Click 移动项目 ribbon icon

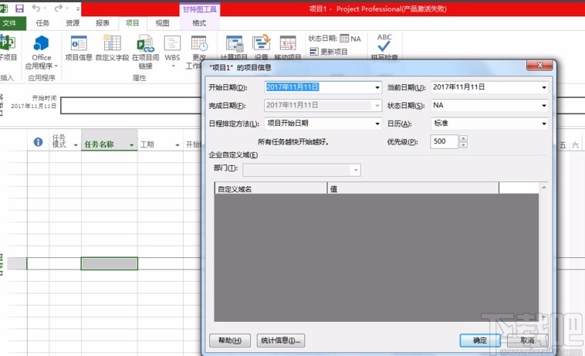tap(288, 43)
